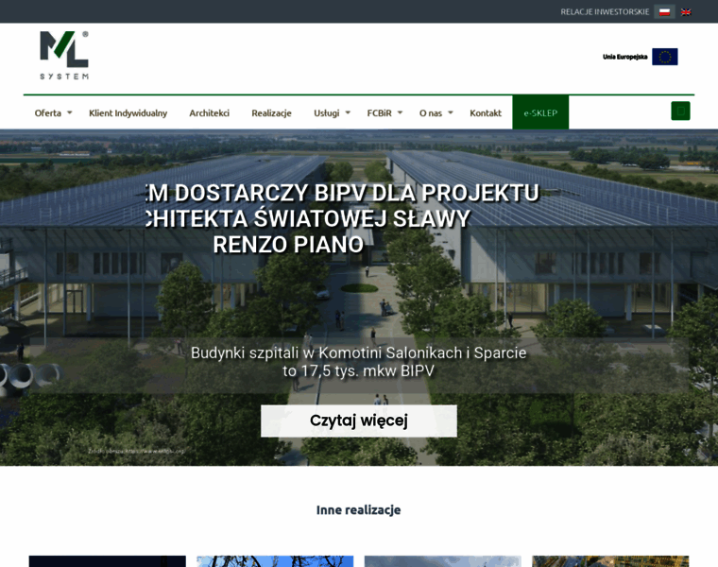Screen dimensions: 718x567
Task: Open the Relacje Inwestorskie link
Action: pos(605,12)
